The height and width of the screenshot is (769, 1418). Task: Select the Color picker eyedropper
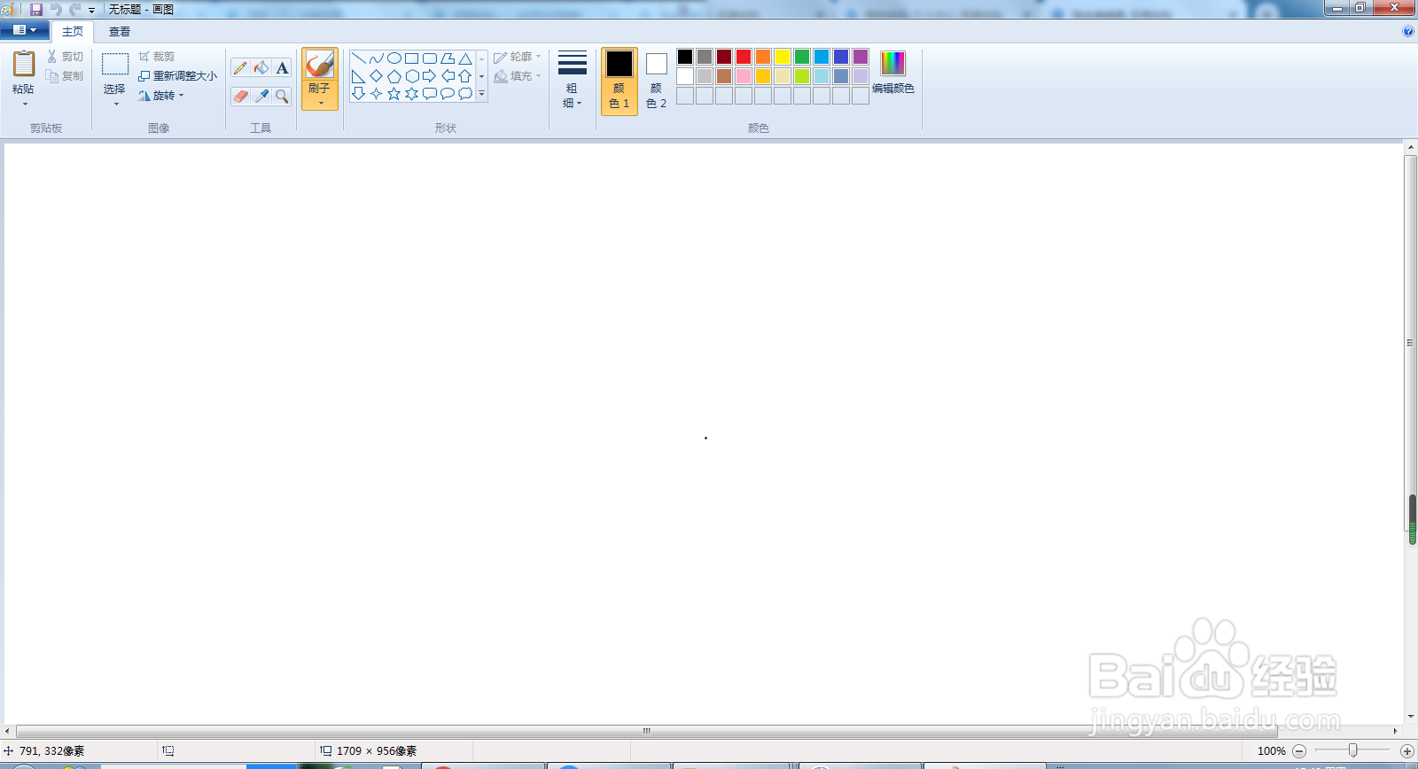pos(261,96)
